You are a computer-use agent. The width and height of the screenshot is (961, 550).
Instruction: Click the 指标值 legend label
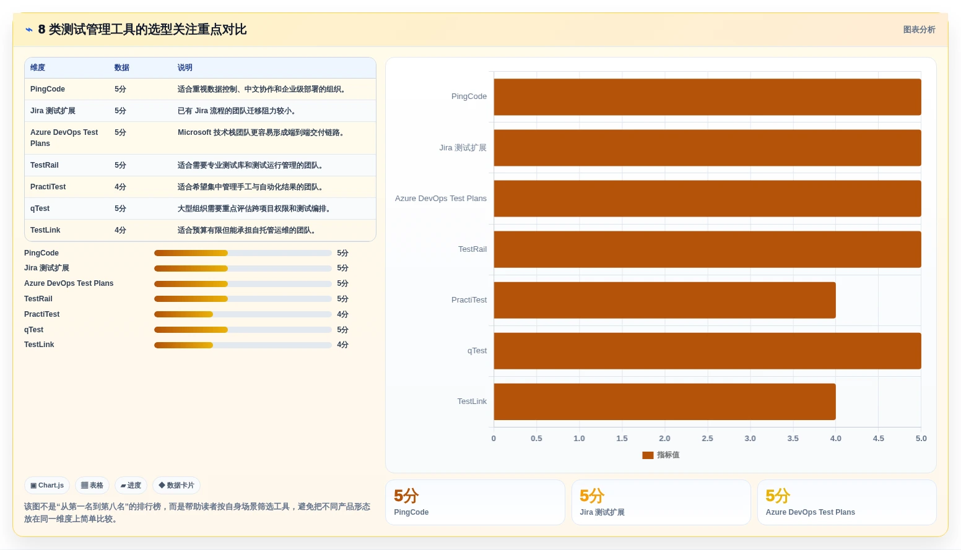pos(668,455)
